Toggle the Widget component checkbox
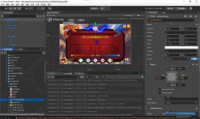Screen dimensions: 200x119 pos(148,64)
